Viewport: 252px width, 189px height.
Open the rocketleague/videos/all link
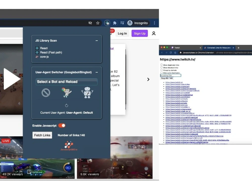pos(183,126)
